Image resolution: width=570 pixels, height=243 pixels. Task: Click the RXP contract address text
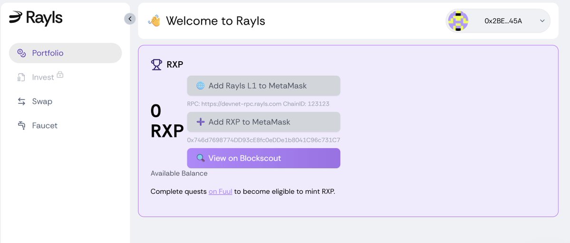tap(263, 140)
